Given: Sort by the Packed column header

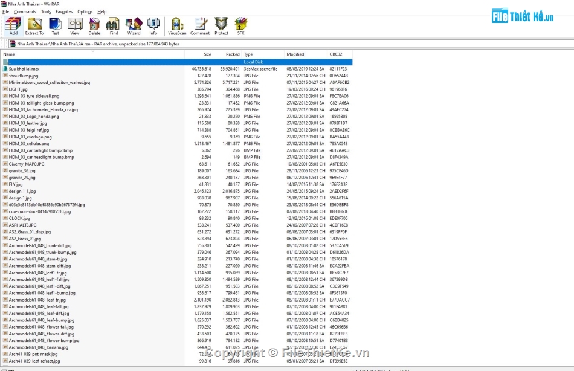Looking at the screenshot, I should 227,54.
